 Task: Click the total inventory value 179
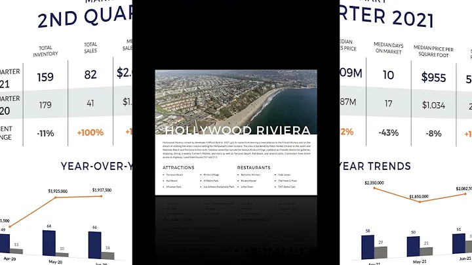[45, 105]
